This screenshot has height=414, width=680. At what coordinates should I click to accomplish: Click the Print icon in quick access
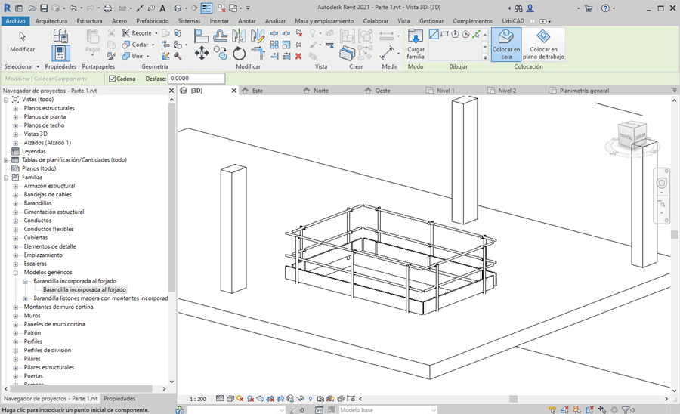pyautogui.click(x=107, y=8)
